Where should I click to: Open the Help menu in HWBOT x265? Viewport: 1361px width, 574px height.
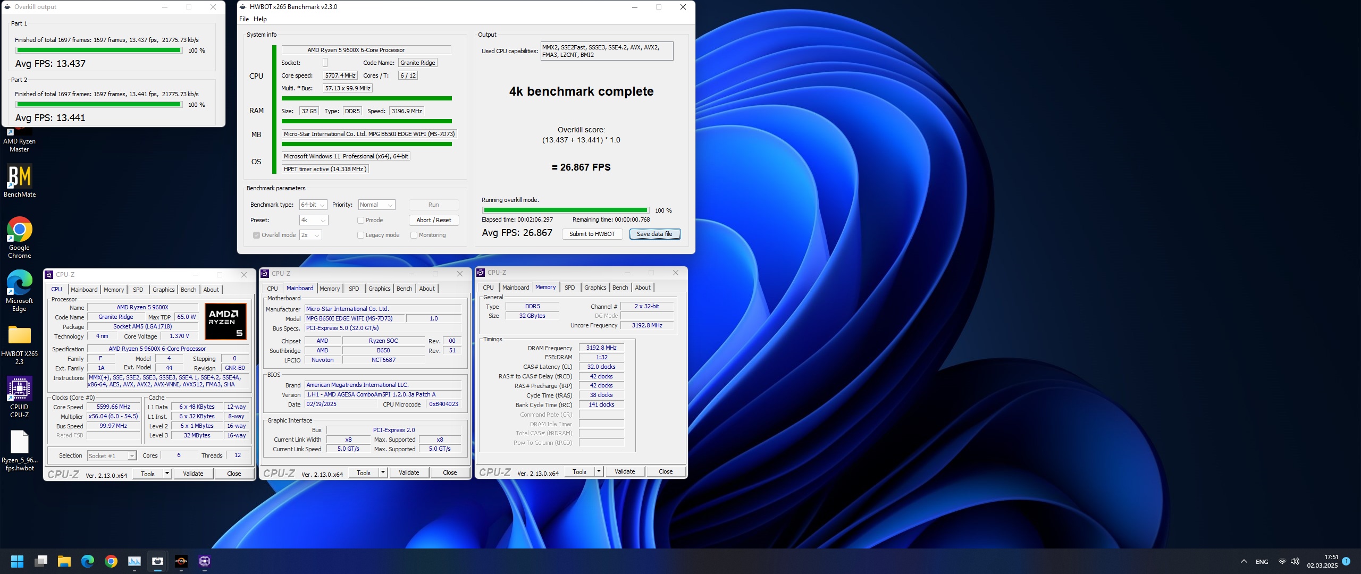(x=260, y=19)
